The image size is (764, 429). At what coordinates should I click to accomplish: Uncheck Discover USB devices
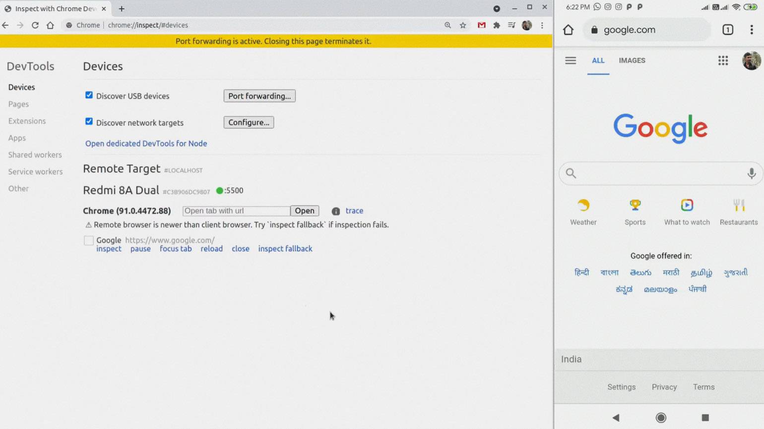click(x=89, y=95)
